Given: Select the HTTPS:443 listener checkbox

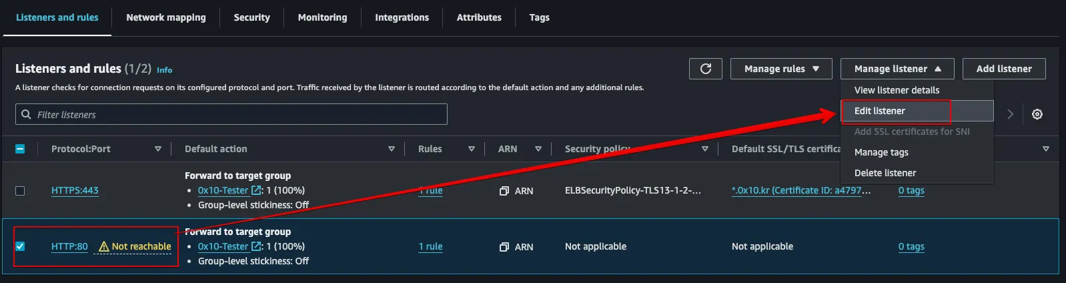Looking at the screenshot, I should [x=20, y=191].
